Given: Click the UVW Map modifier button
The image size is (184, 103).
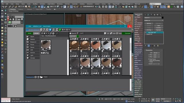Looking at the screenshot, I should point(149,30).
